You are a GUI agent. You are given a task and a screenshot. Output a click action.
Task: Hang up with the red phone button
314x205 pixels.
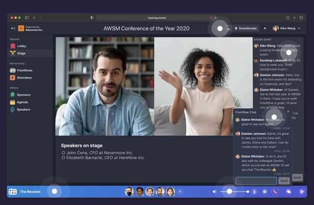pos(275,192)
